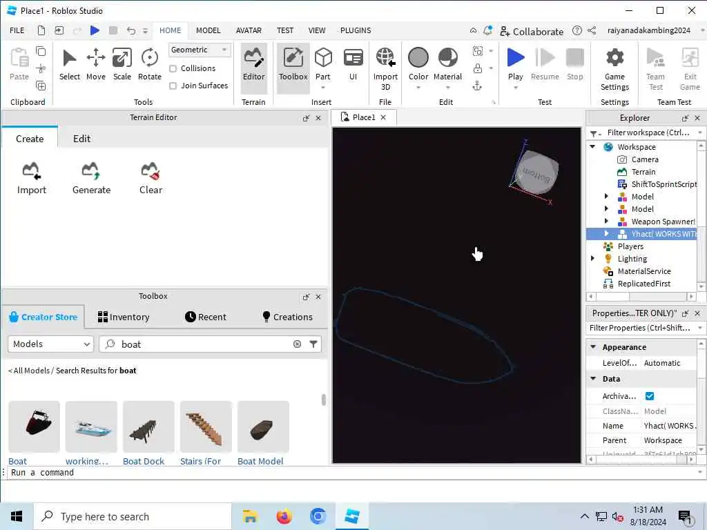Switch to the AVATAR ribbon tab
Viewport: 707px width, 530px height.
tap(249, 30)
